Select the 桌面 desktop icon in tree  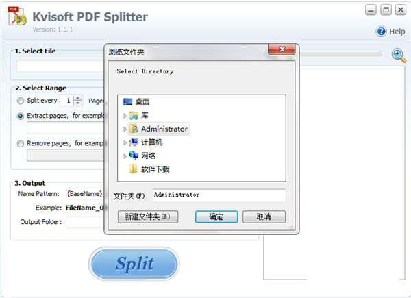point(127,101)
